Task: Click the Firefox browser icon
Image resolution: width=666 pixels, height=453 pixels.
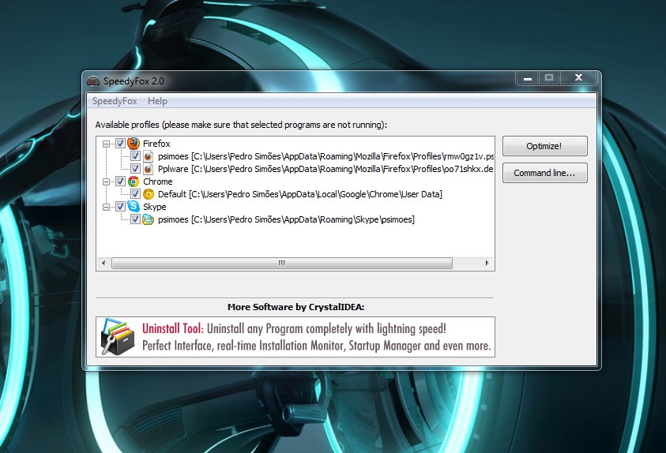Action: click(x=134, y=144)
